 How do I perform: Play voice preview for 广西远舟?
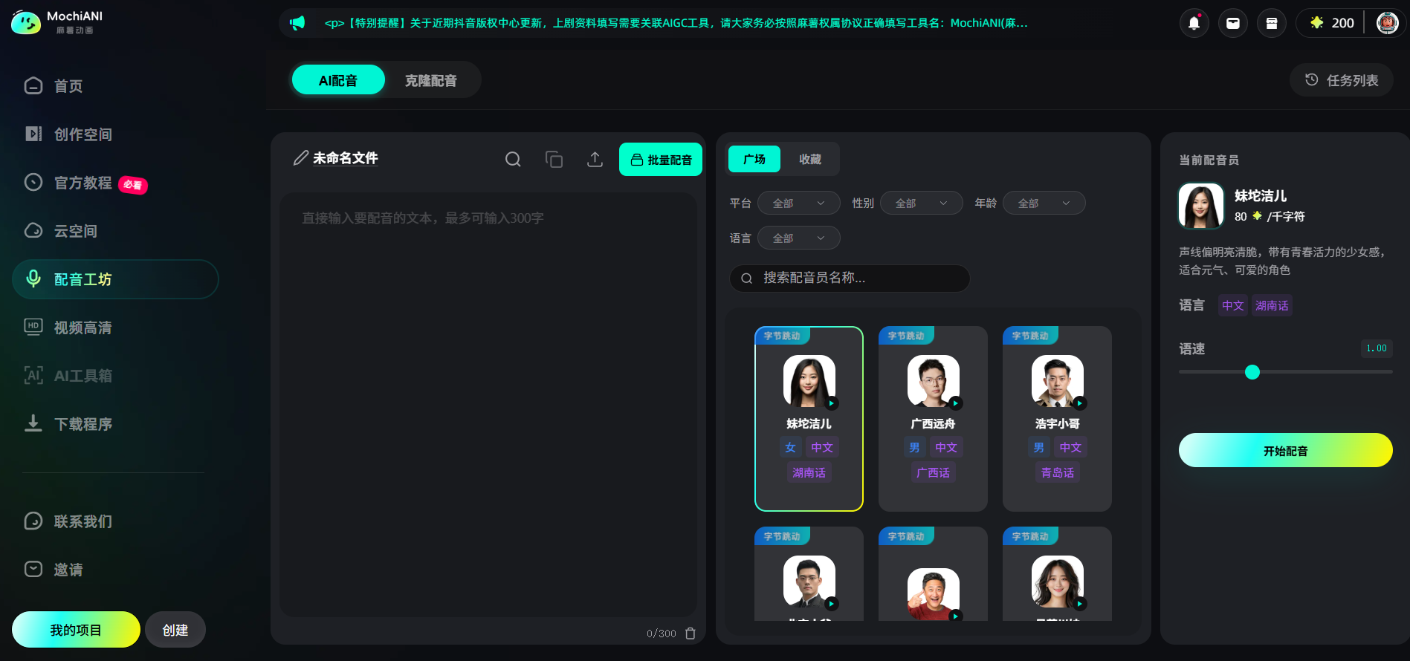click(x=956, y=403)
